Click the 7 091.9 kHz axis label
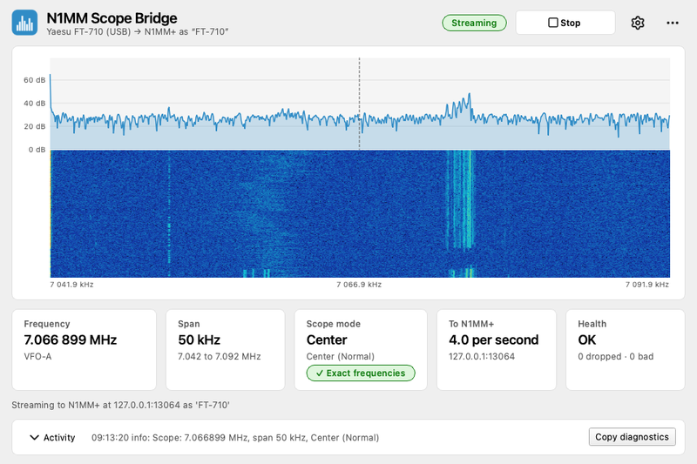 (646, 285)
